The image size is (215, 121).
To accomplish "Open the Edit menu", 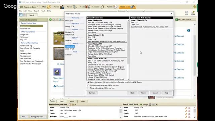I will coord(25,11).
